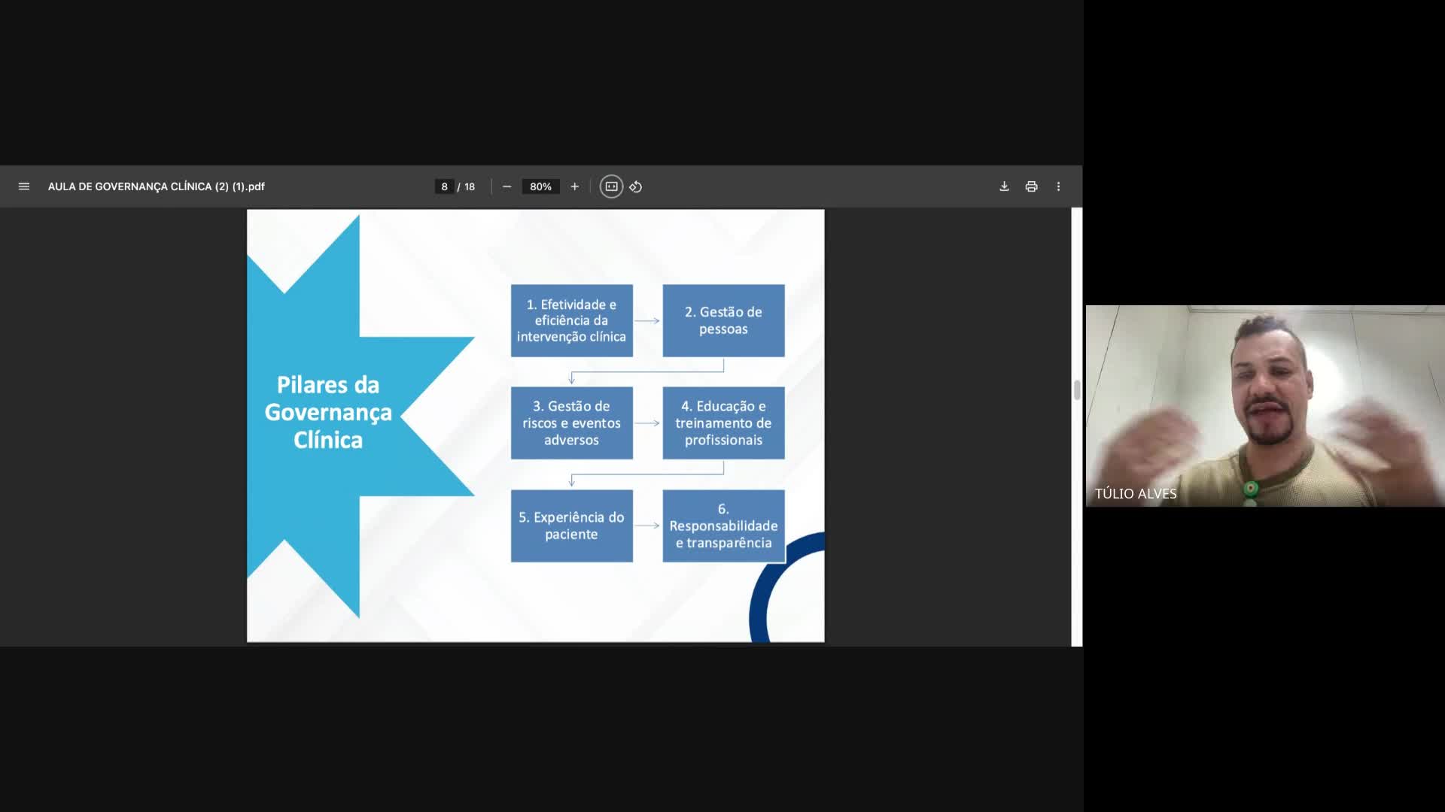Select the 'Educação e treinamento' box

(723, 423)
